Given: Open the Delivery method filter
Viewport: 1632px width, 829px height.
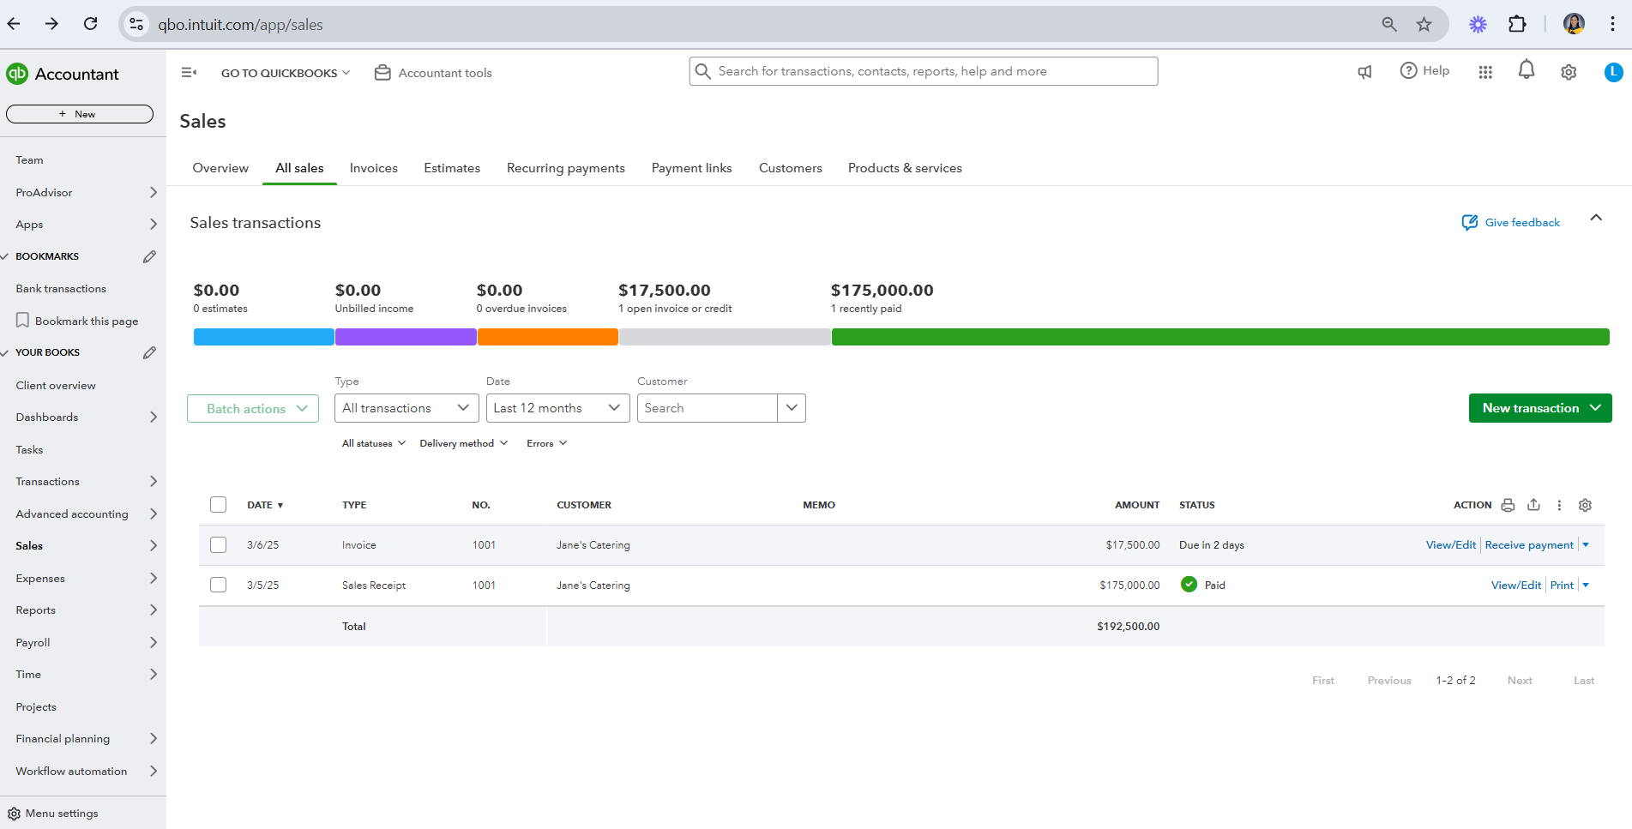Looking at the screenshot, I should 464,443.
